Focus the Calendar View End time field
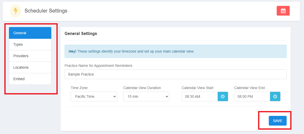The image size is (304, 134). pos(252,96)
